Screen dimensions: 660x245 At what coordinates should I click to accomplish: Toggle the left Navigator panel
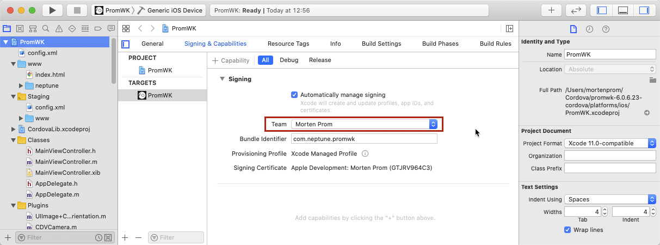602,10
